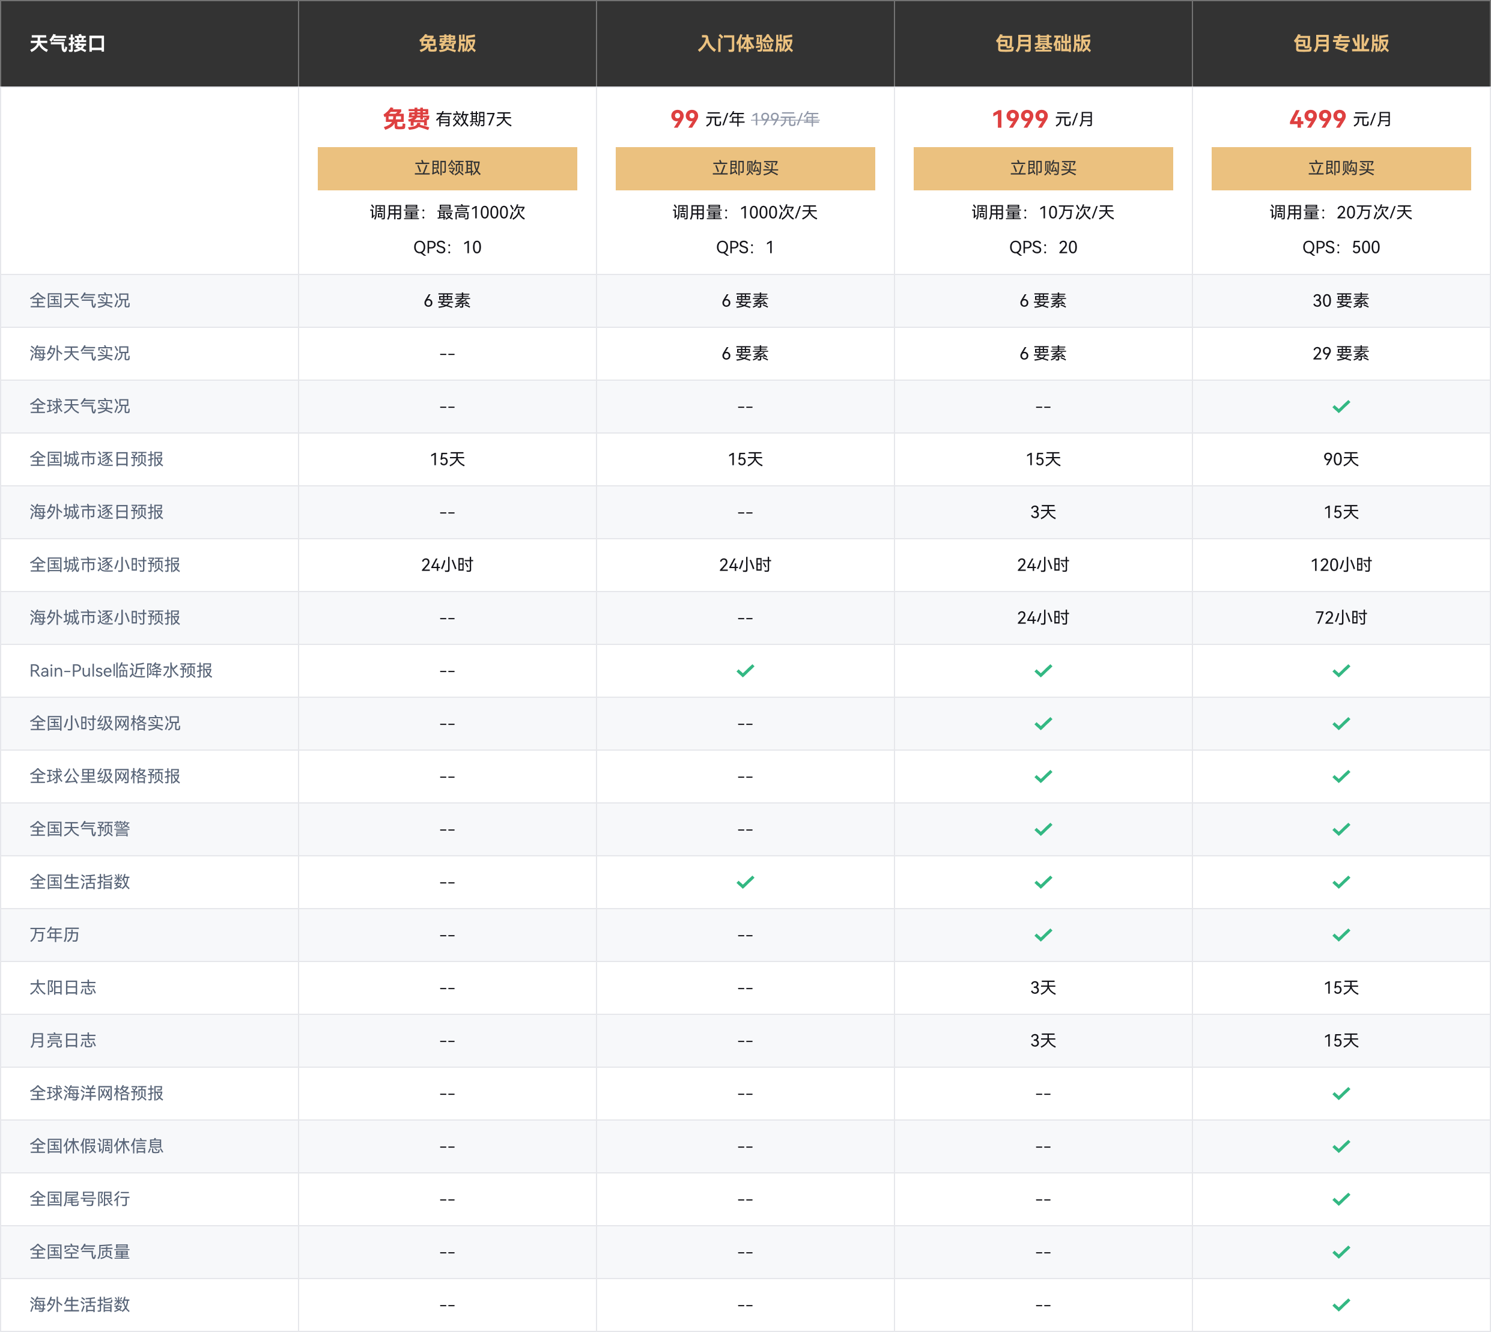Click 立即购买 button under 包月专业版
Image resolution: width=1491 pixels, height=1332 pixels.
[x=1341, y=168]
